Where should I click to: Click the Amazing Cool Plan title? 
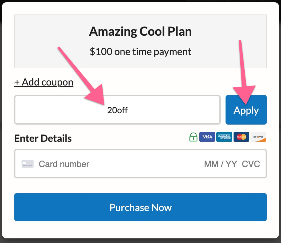[x=140, y=31]
